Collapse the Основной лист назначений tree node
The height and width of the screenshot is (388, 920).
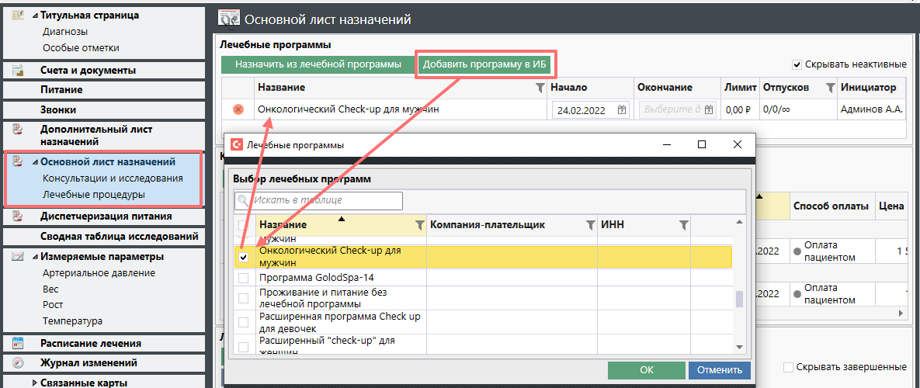(x=35, y=162)
